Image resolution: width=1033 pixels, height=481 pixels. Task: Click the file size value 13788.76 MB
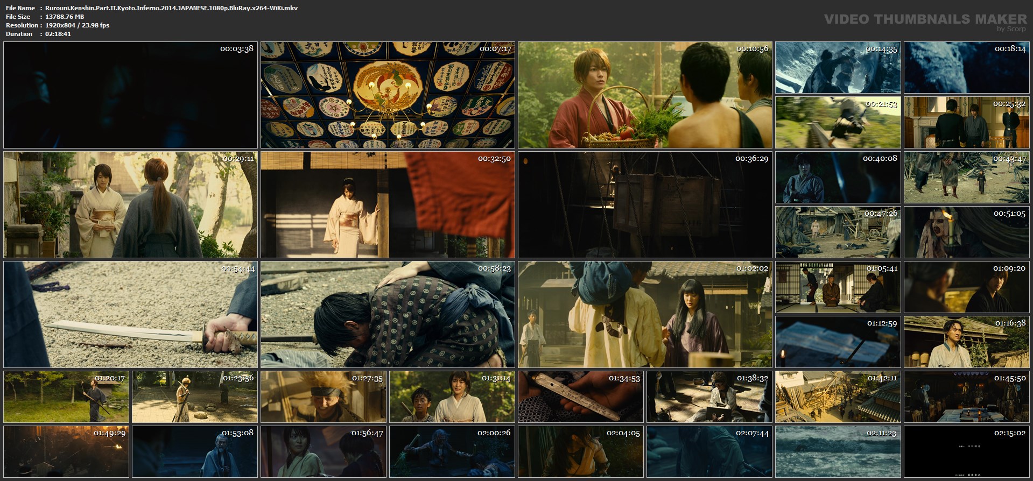[65, 17]
